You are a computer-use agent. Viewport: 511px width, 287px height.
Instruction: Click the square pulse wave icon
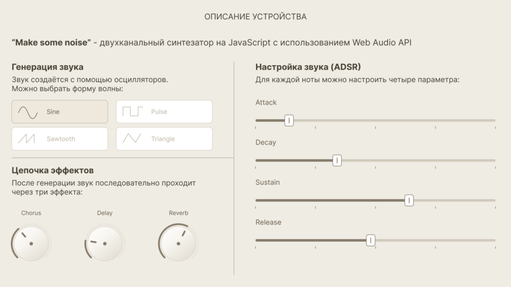pos(132,111)
